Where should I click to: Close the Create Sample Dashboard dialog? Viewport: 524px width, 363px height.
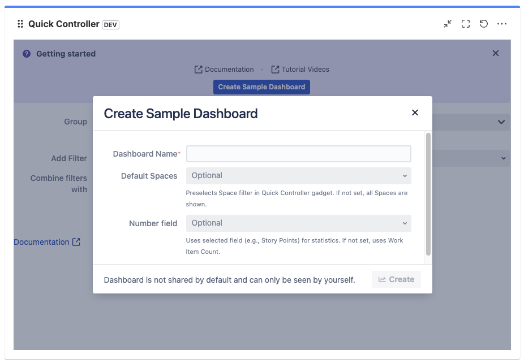pyautogui.click(x=415, y=113)
